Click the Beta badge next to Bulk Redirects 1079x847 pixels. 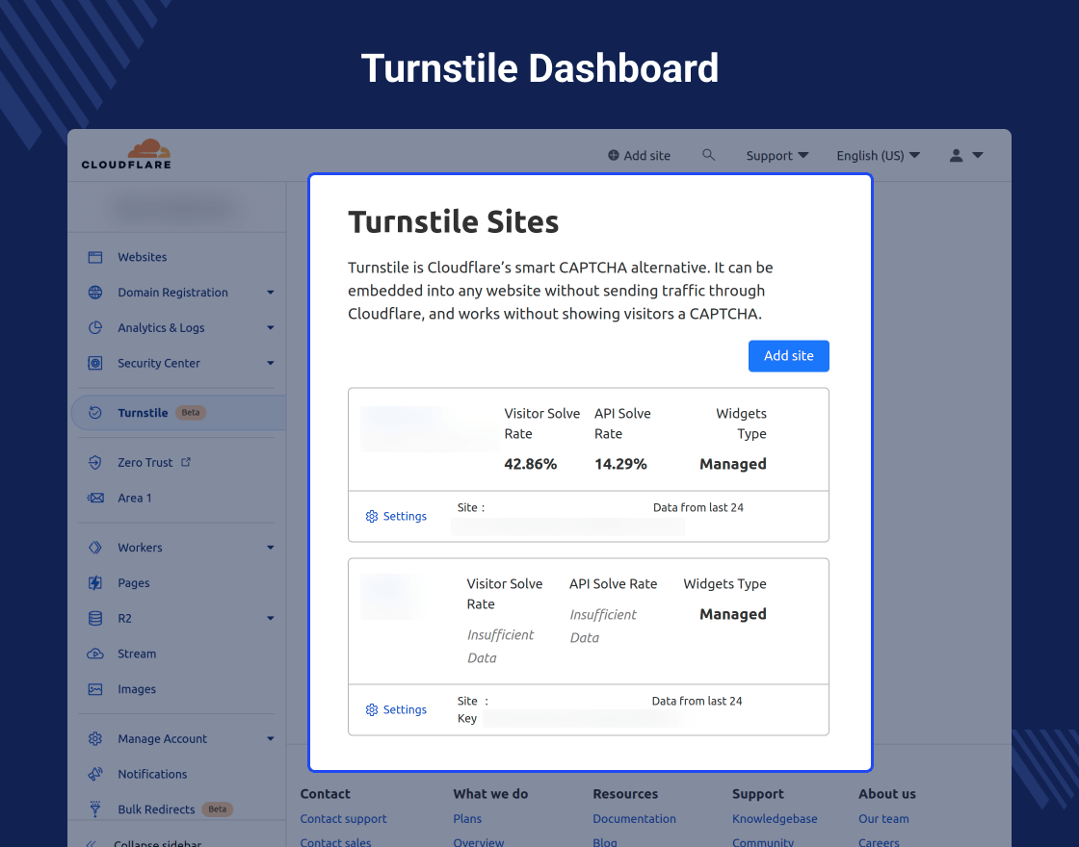point(218,809)
